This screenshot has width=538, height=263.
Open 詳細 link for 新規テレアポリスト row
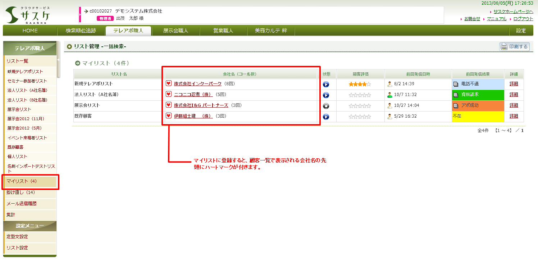(x=514, y=84)
